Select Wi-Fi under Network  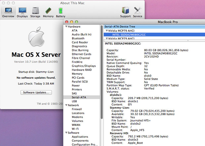(75, 129)
